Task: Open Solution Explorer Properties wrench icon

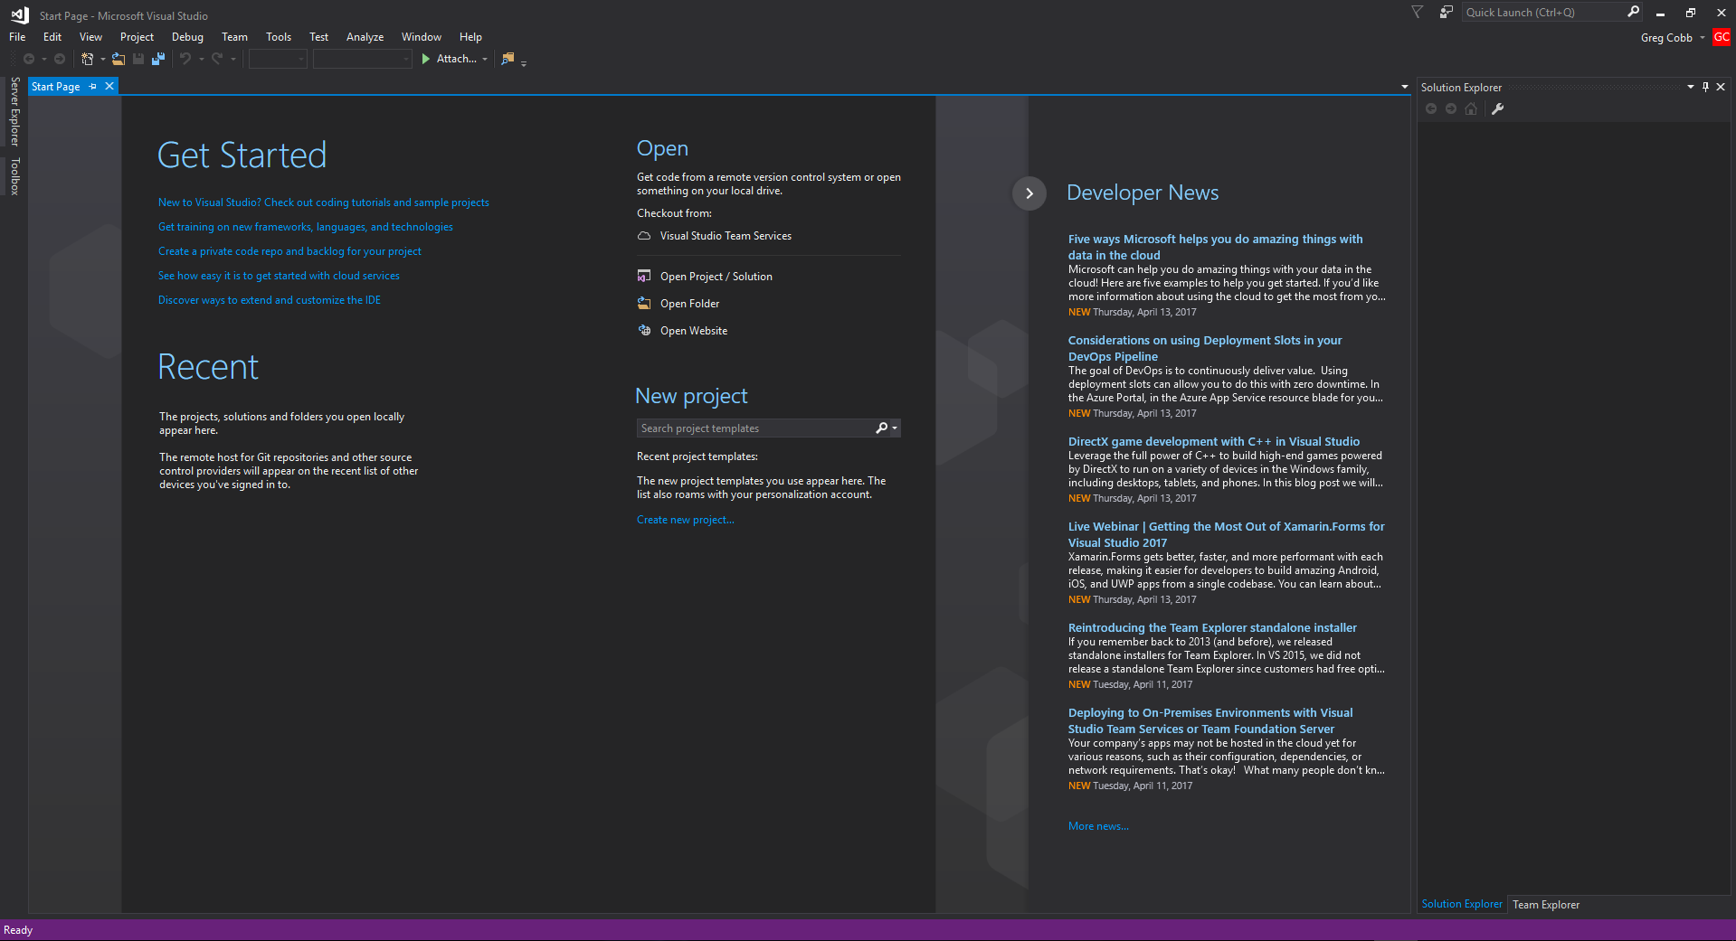Action: (1498, 108)
